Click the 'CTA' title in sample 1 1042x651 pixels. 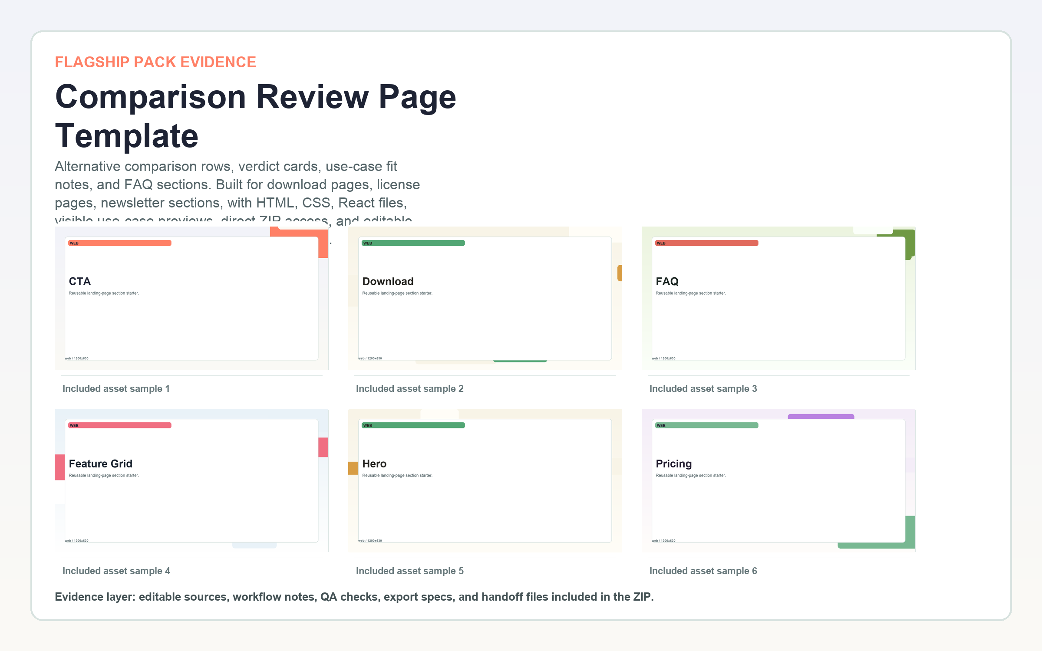pyautogui.click(x=80, y=282)
